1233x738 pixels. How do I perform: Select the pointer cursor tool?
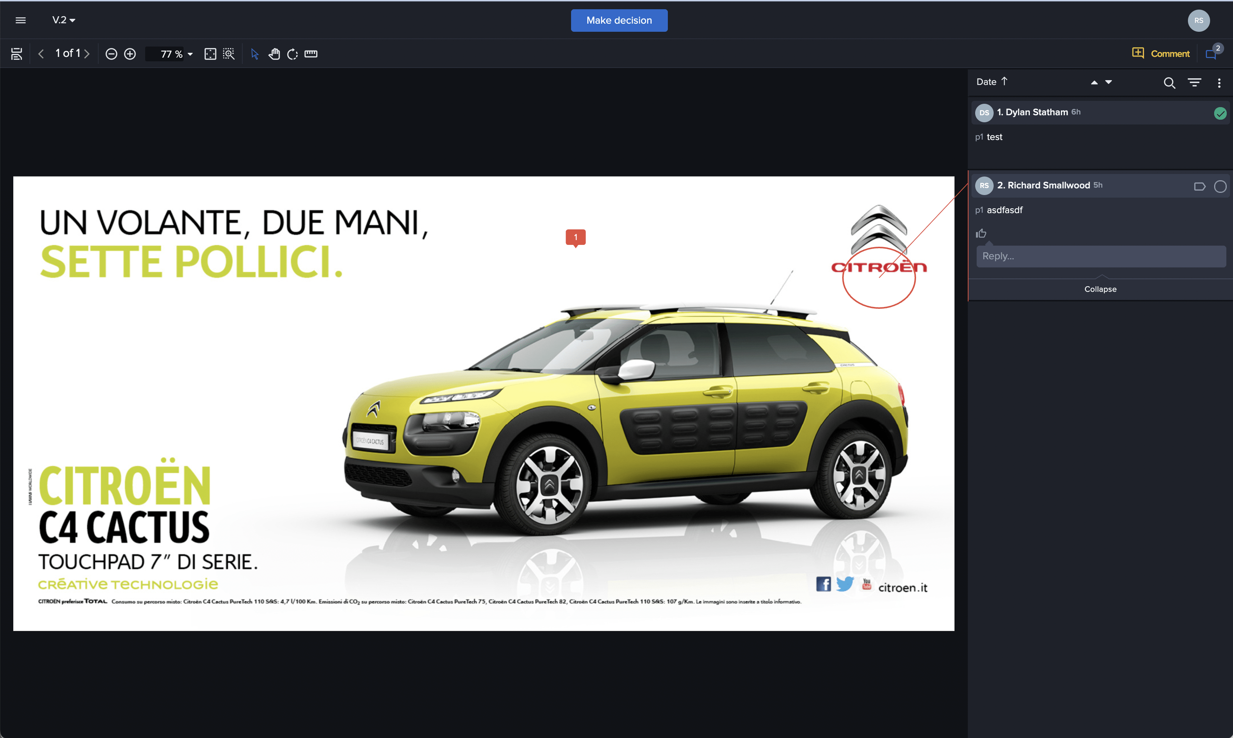255,54
